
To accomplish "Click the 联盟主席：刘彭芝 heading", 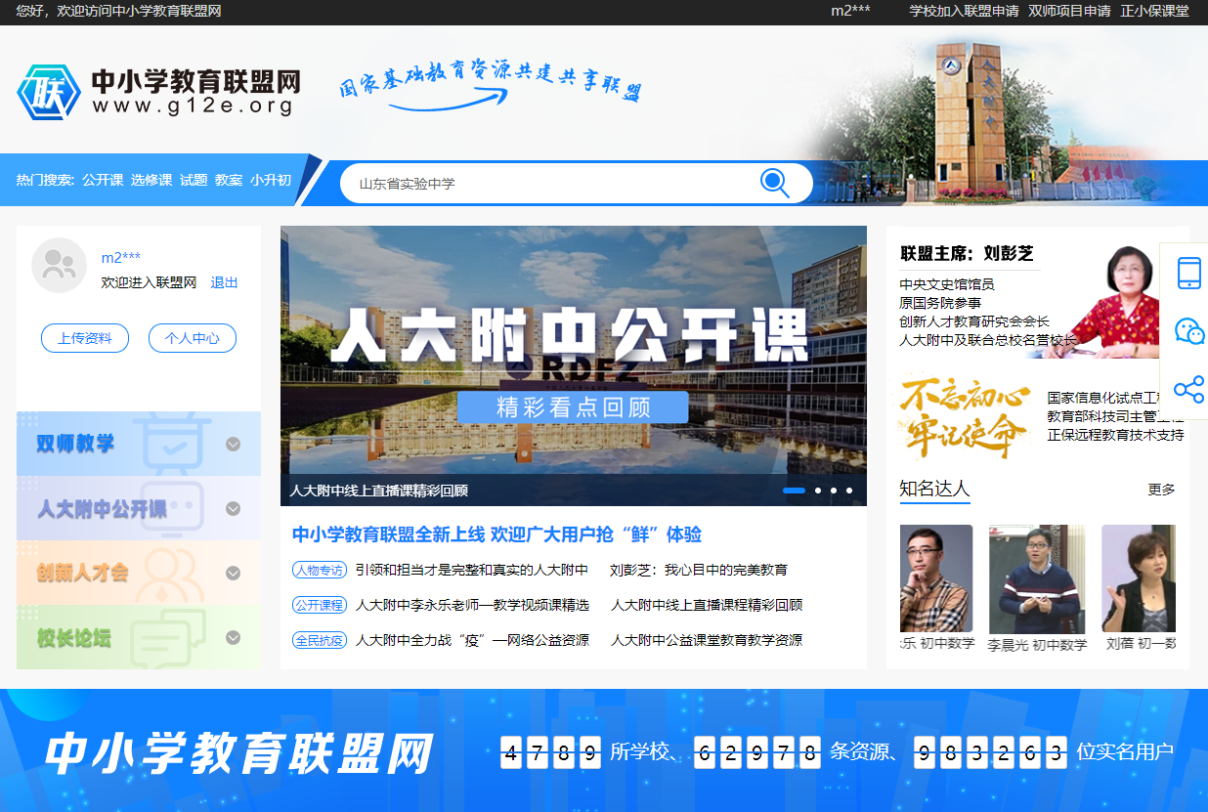I will [967, 254].
